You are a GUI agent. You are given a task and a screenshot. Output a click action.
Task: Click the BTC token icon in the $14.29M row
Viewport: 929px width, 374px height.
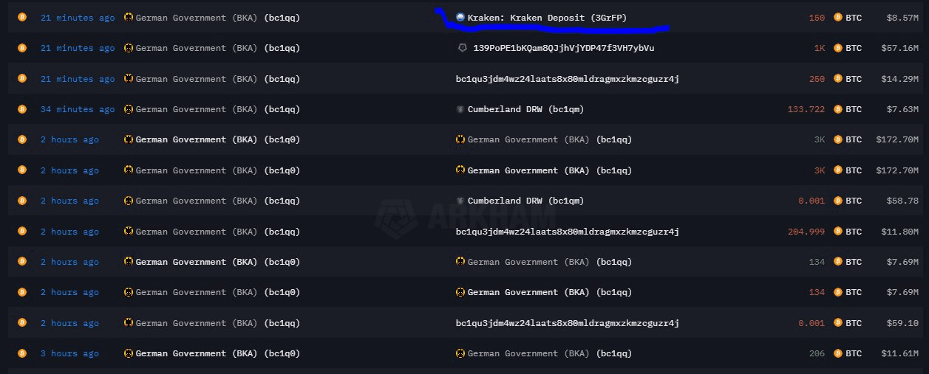click(x=837, y=78)
